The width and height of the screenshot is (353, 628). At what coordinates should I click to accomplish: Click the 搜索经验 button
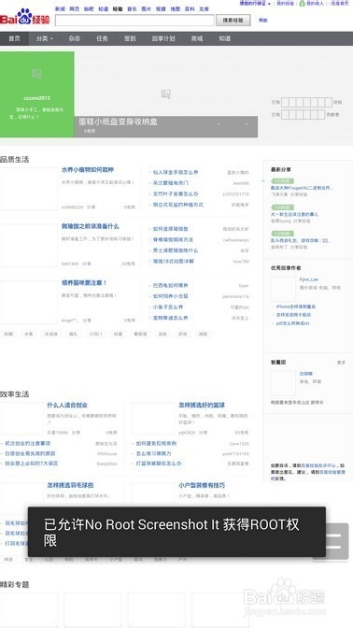click(x=233, y=20)
